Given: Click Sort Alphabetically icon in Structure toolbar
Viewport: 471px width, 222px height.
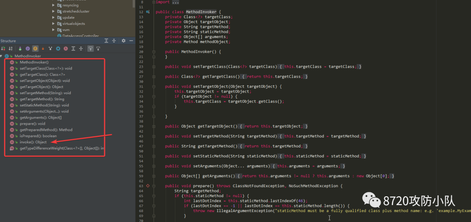Looking at the screenshot, I should [x=10, y=49].
